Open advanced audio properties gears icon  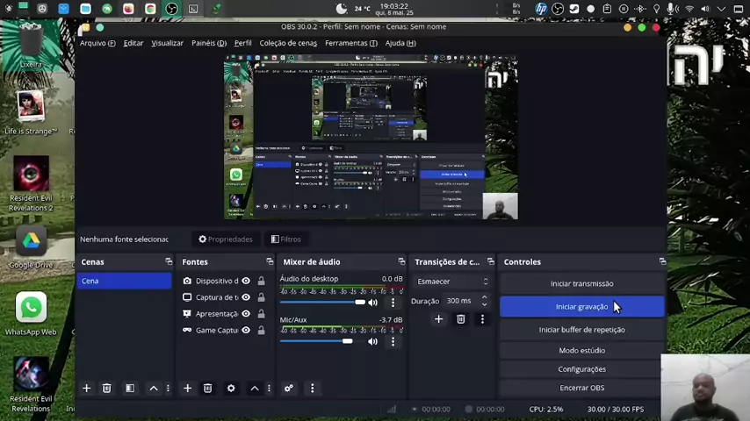(x=288, y=388)
